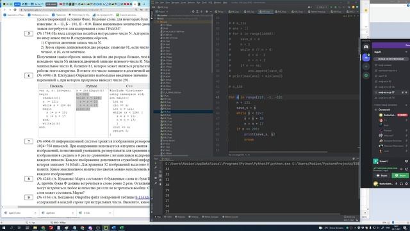Viewport: 410px width, 231px height.
Task: Clear console output with the trash icon
Action: pyautogui.click(x=160, y=184)
